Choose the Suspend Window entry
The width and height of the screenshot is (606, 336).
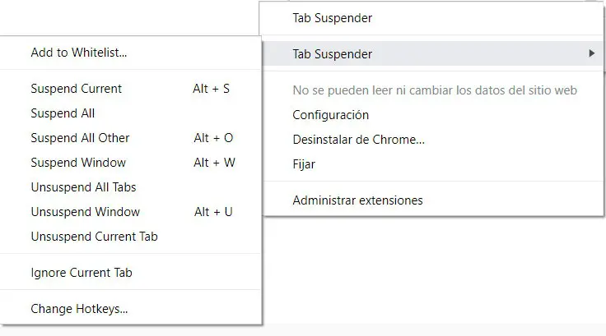(x=78, y=163)
